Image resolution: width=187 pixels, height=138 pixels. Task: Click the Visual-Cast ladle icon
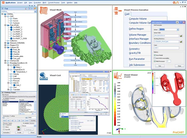pos(43,76)
